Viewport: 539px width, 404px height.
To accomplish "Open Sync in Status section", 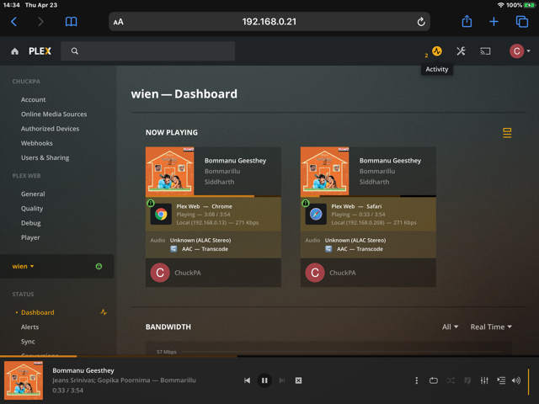I will [x=28, y=342].
